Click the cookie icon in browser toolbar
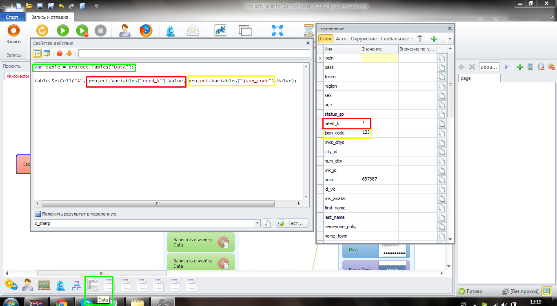 click(552, 67)
